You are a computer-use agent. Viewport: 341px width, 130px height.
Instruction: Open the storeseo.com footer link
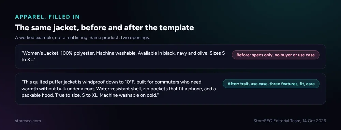pyautogui.click(x=28, y=121)
